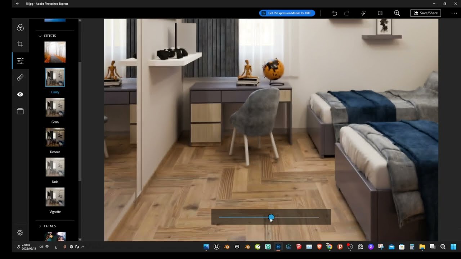Click the Save/Share button

coord(425,13)
